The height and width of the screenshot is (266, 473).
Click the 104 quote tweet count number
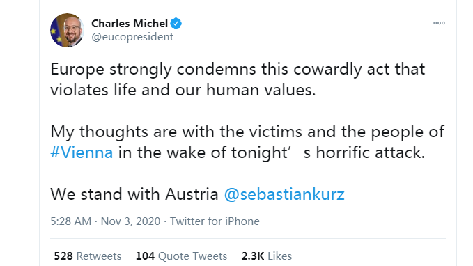(145, 256)
